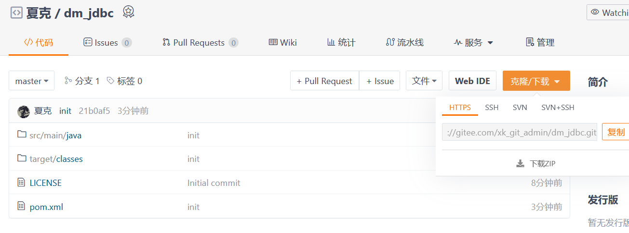Click the clone URL input field
Viewport: 629px width, 233px height.
click(x=520, y=132)
